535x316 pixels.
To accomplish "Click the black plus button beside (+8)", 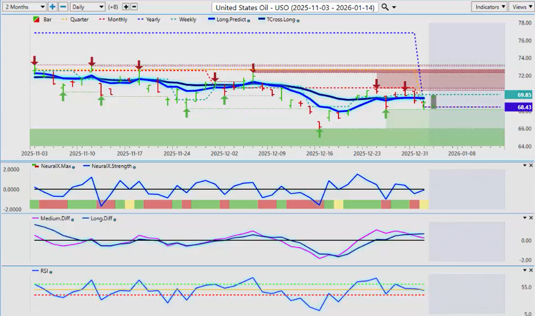I will [x=126, y=7].
